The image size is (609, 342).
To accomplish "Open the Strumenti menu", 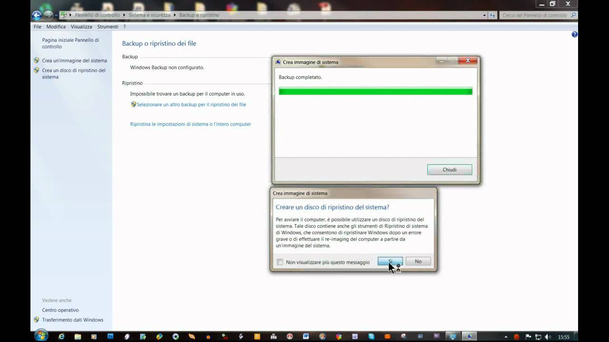I will click(x=108, y=27).
